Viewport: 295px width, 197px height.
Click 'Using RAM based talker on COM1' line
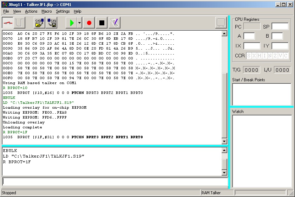[39, 83]
